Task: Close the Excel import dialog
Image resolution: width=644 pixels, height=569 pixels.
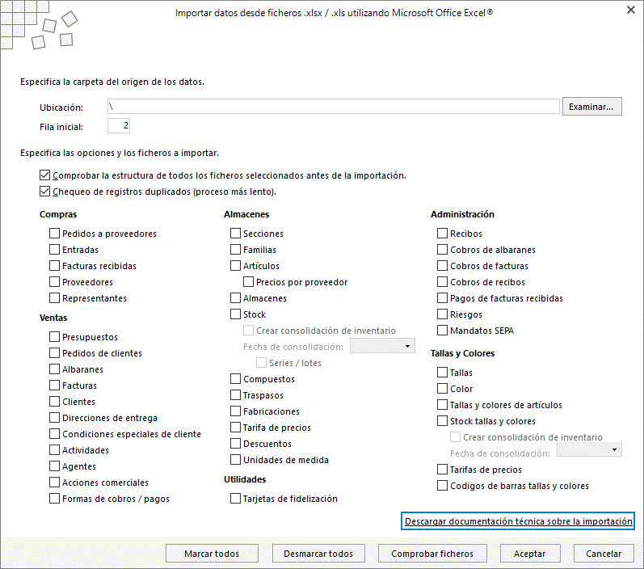Action: tap(631, 10)
